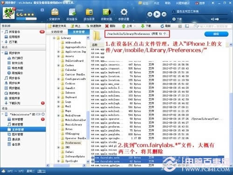Expand the Caches folder node
The height and width of the screenshot is (175, 233).
point(58,65)
